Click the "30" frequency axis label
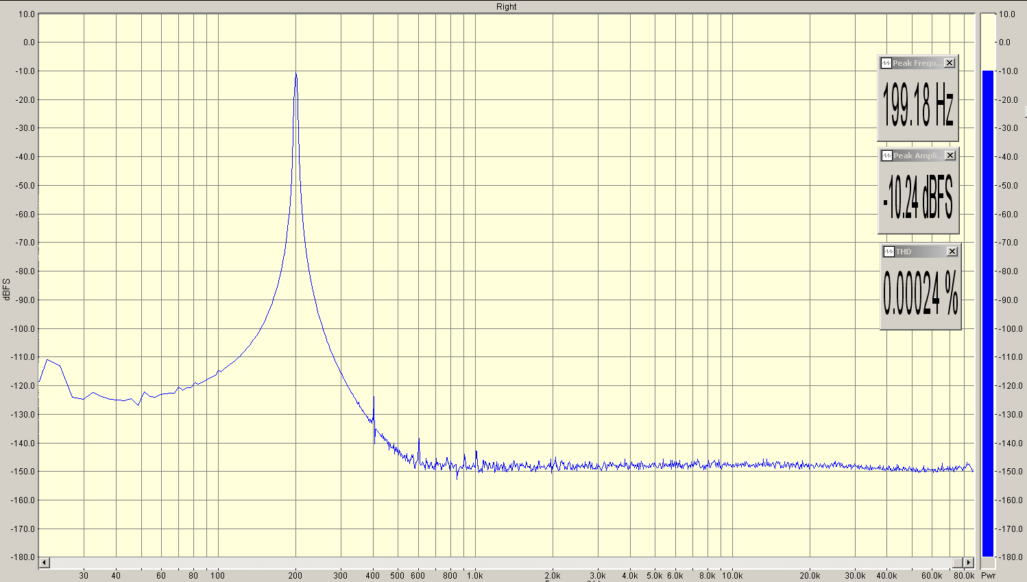This screenshot has height=582, width=1027. pos(84,575)
